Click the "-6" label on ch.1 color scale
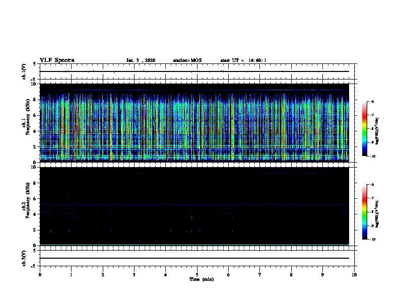Screen dimensions: 399x308 372,102
